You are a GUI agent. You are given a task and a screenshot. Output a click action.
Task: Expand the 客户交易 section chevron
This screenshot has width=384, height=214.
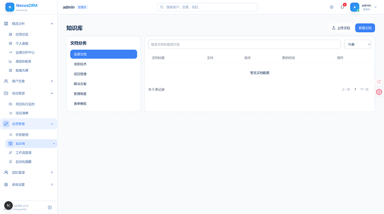[x=52, y=81]
